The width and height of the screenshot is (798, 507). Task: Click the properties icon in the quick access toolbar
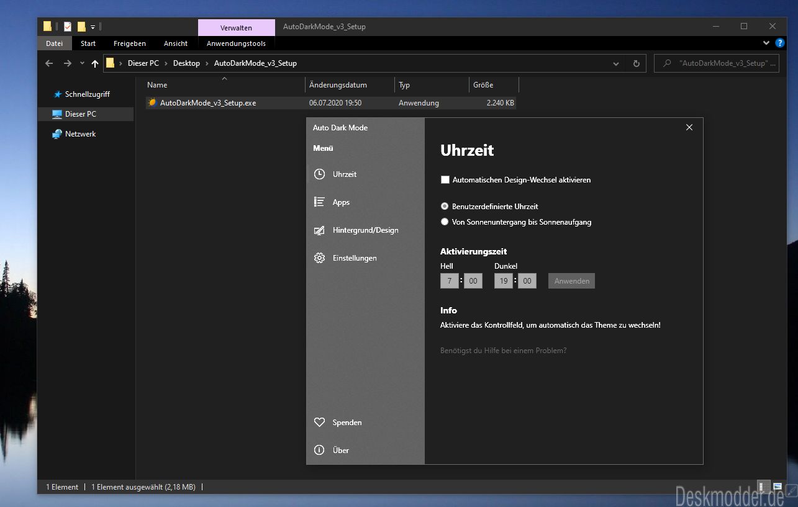coord(67,27)
